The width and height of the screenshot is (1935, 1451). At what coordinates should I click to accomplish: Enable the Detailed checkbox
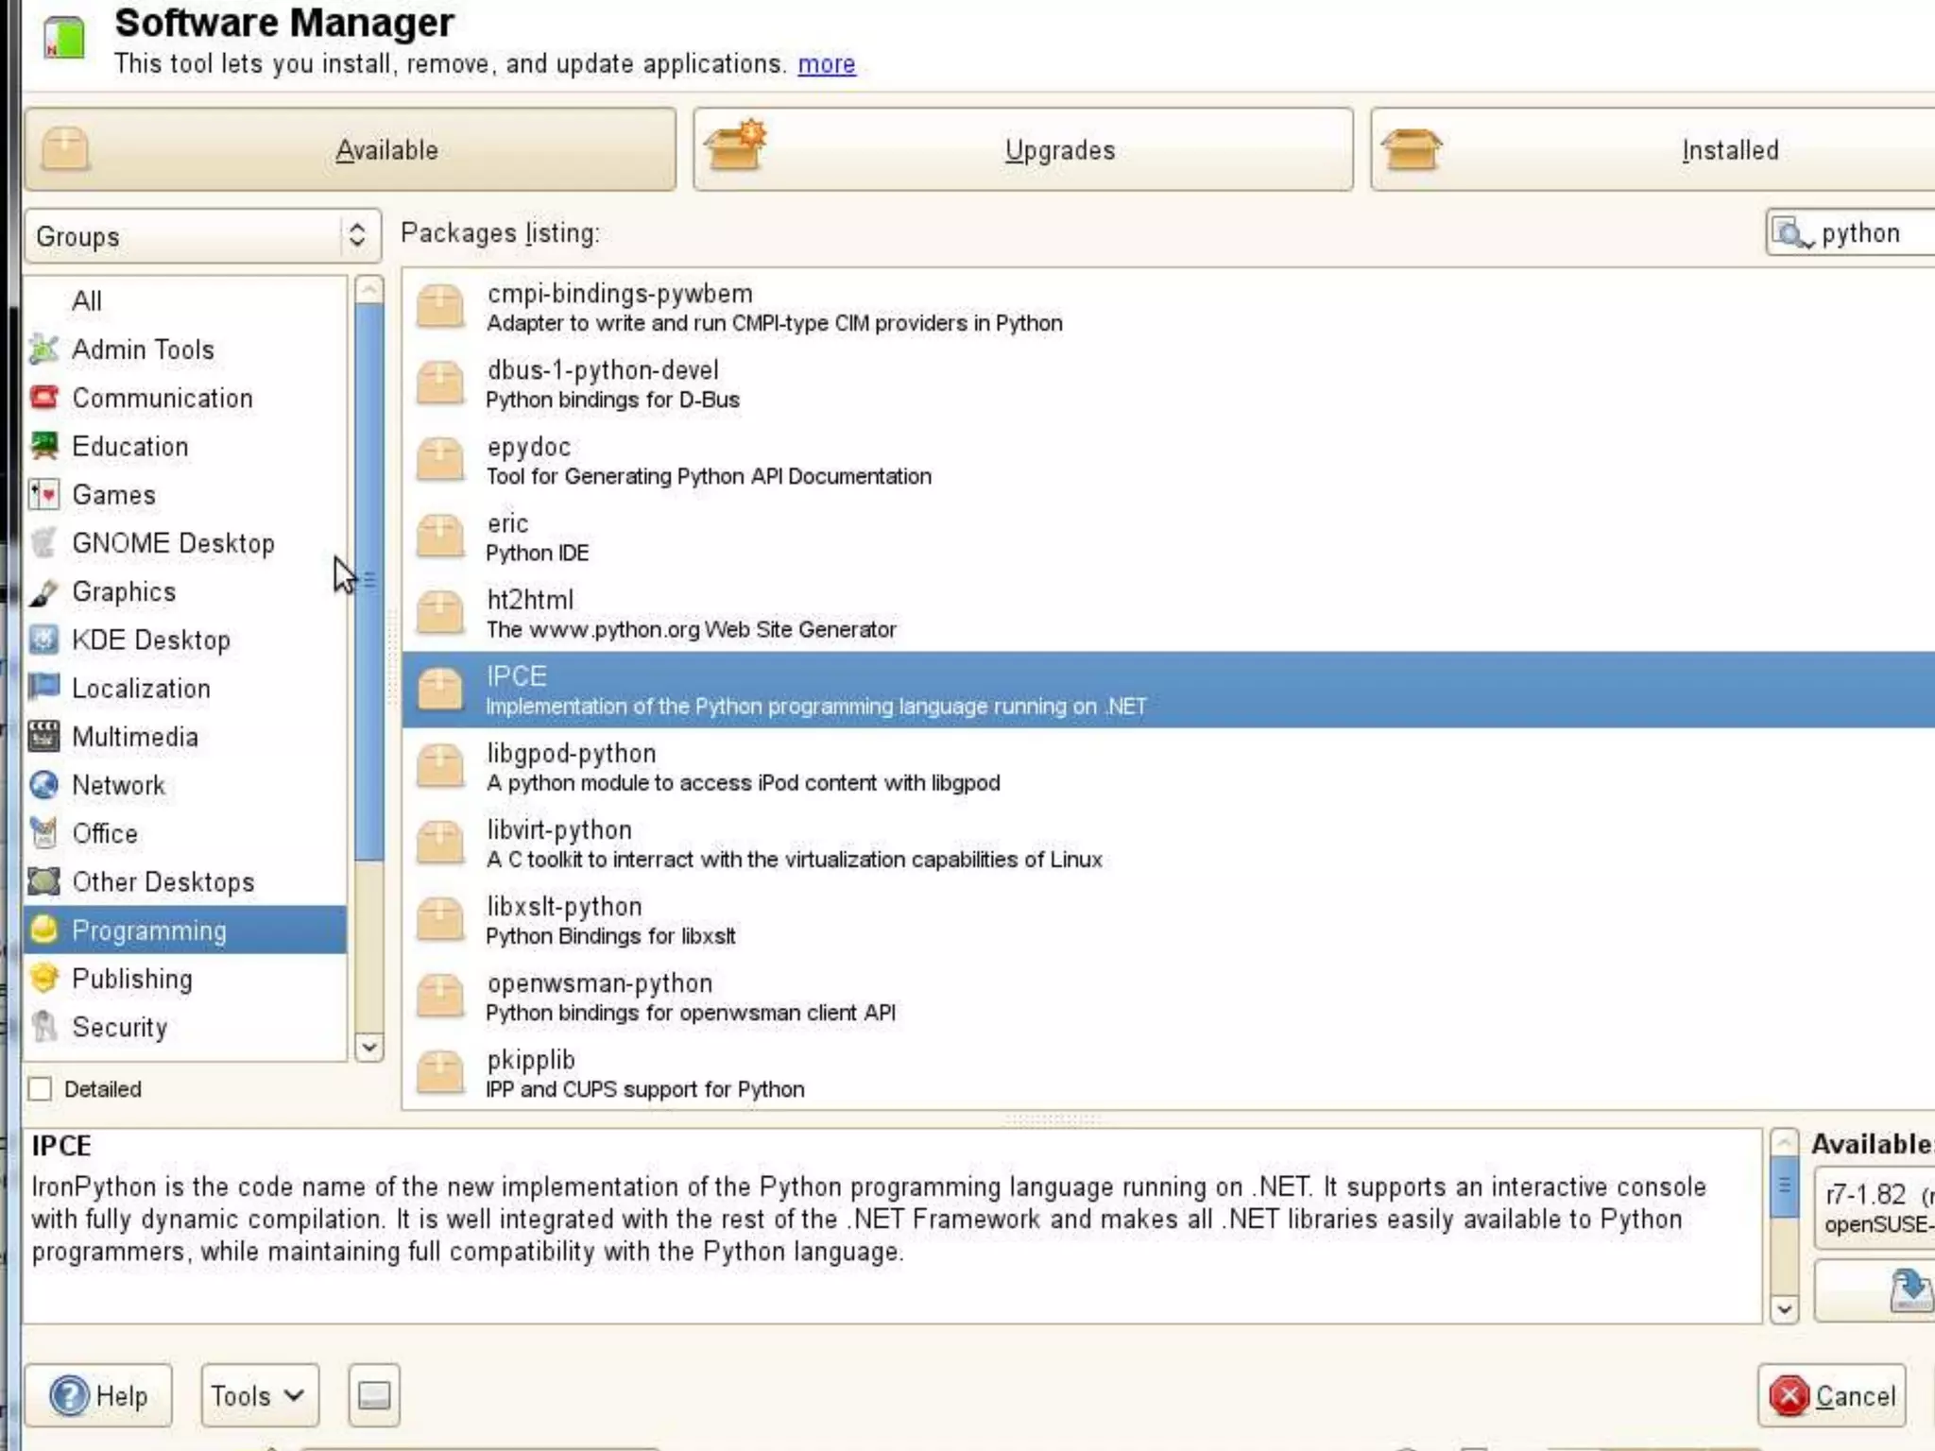click(x=41, y=1089)
